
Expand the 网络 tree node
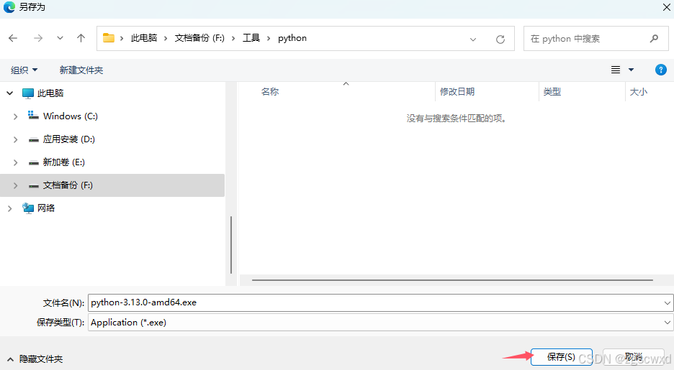point(10,208)
